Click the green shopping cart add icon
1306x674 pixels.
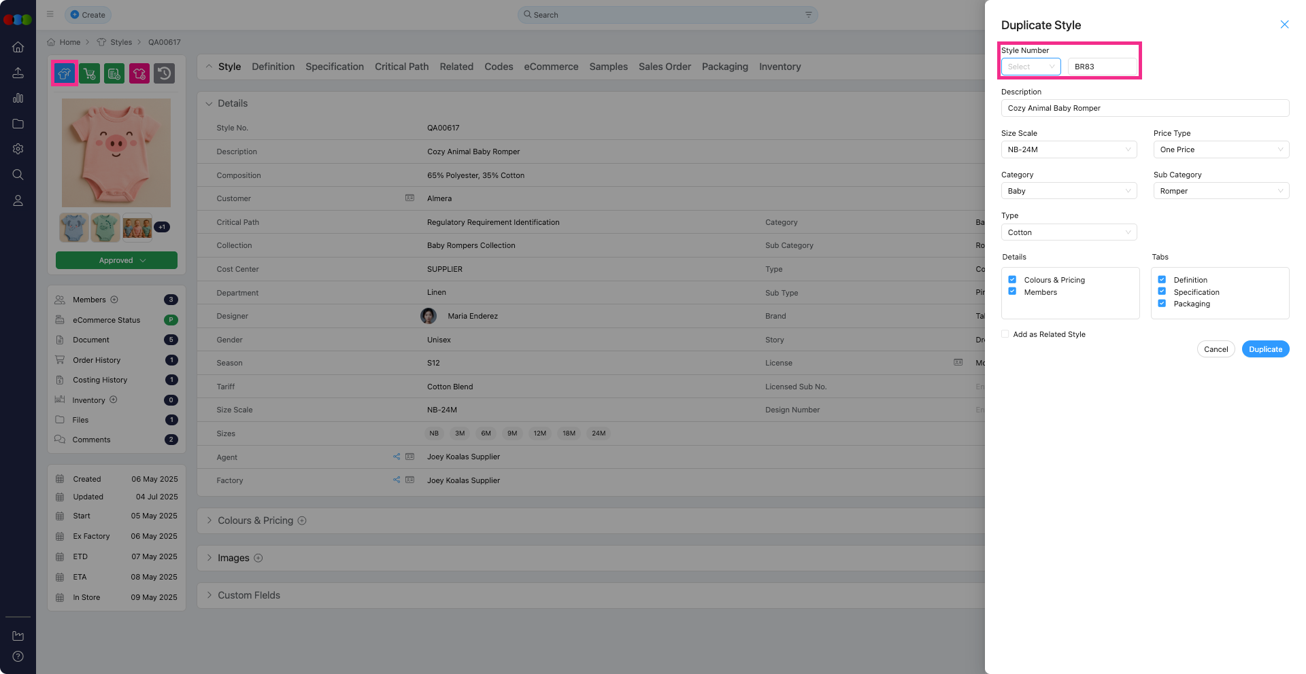89,73
